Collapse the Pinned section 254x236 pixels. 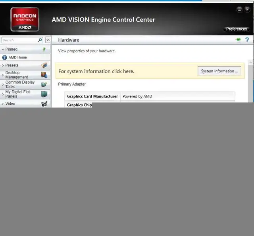click(3, 49)
